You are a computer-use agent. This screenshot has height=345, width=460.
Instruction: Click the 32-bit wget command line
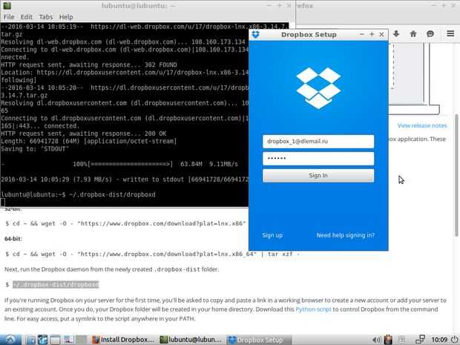(125, 223)
